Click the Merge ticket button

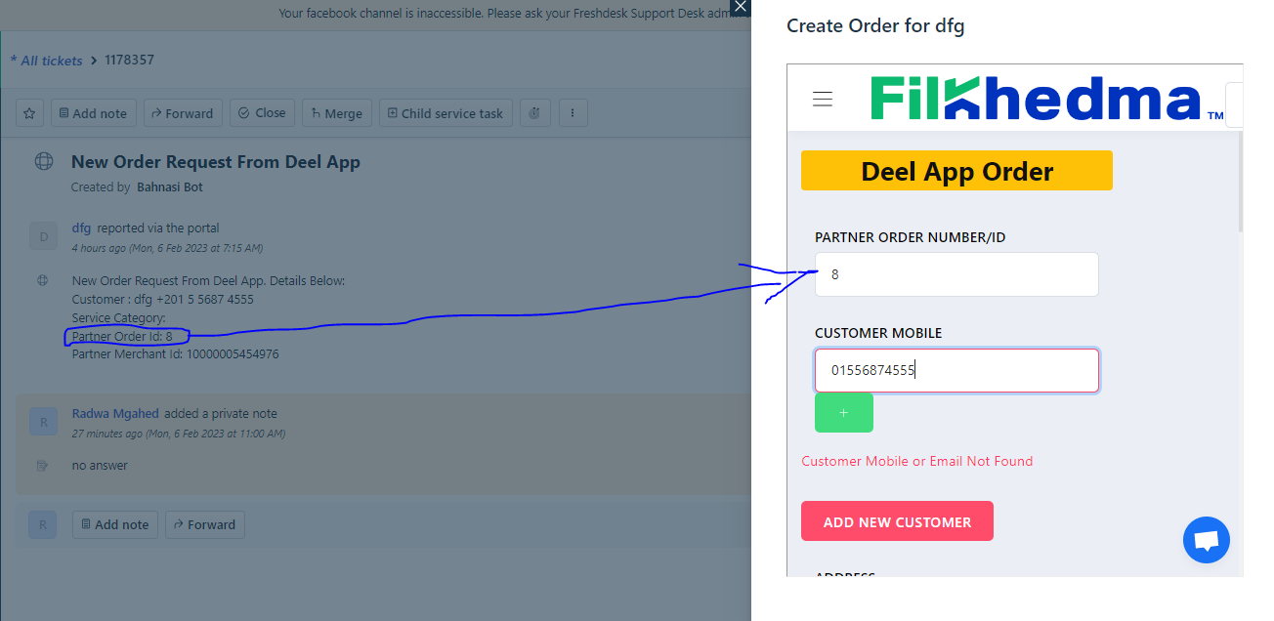[x=337, y=113]
